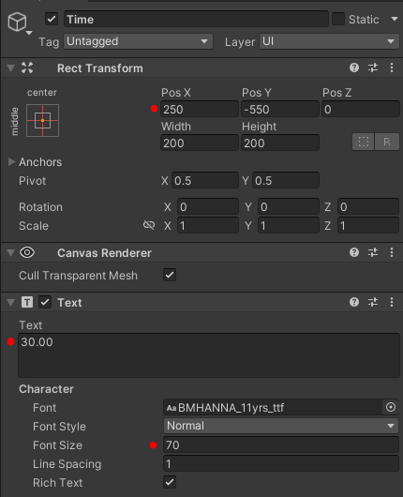Click the GameObject cube icon
The image size is (403, 497).
click(x=17, y=22)
